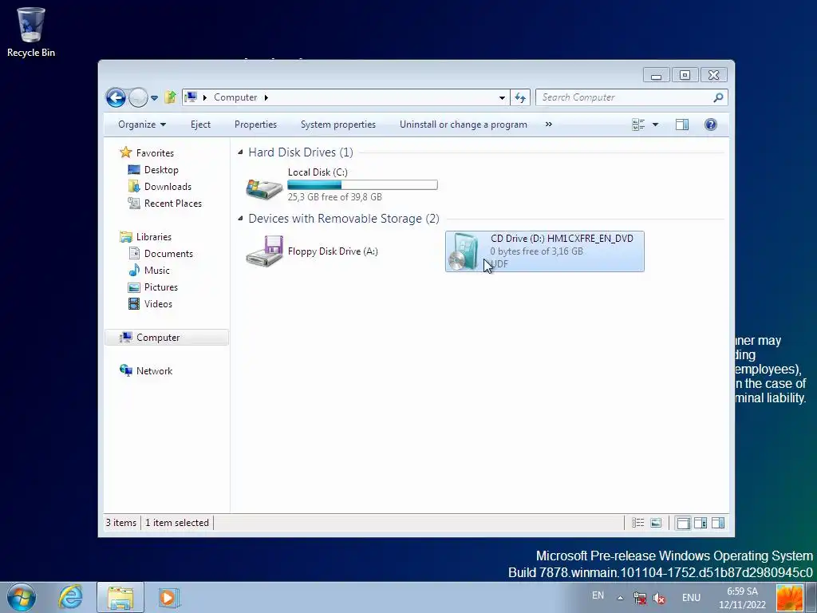Open Properties from the toolbar
Viewport: 817px width, 613px height.
point(255,125)
